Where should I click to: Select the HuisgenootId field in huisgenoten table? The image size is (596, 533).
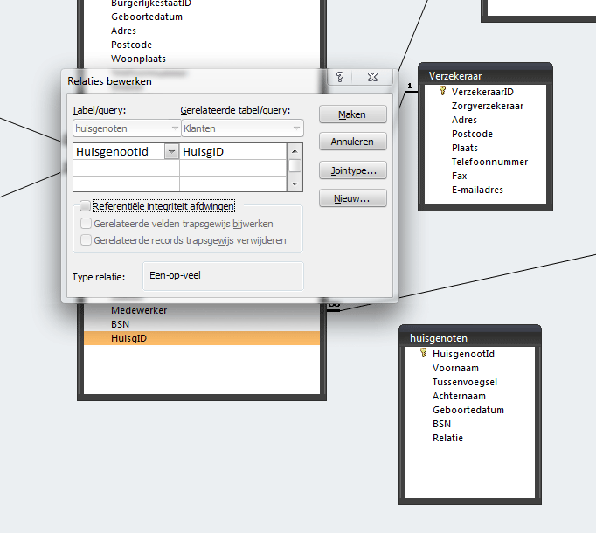(463, 354)
